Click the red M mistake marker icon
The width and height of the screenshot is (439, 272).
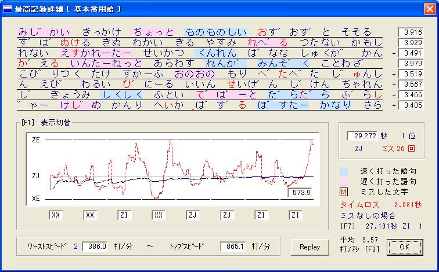point(344,192)
